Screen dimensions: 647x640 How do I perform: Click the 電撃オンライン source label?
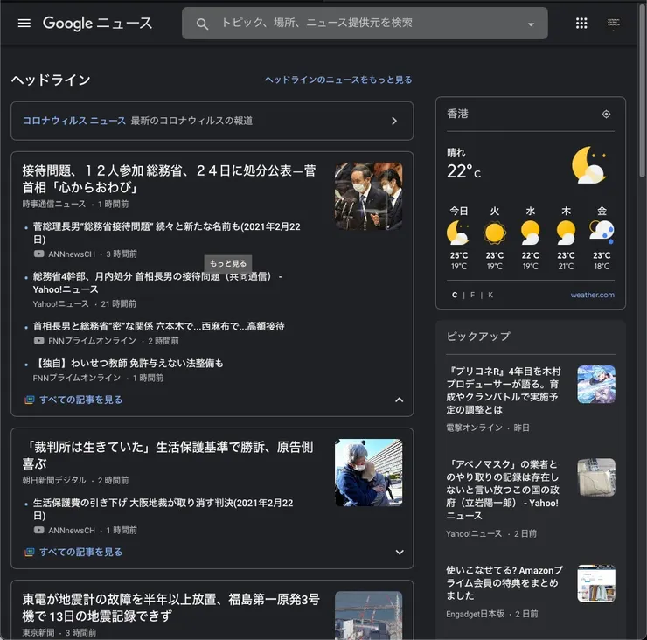click(474, 428)
